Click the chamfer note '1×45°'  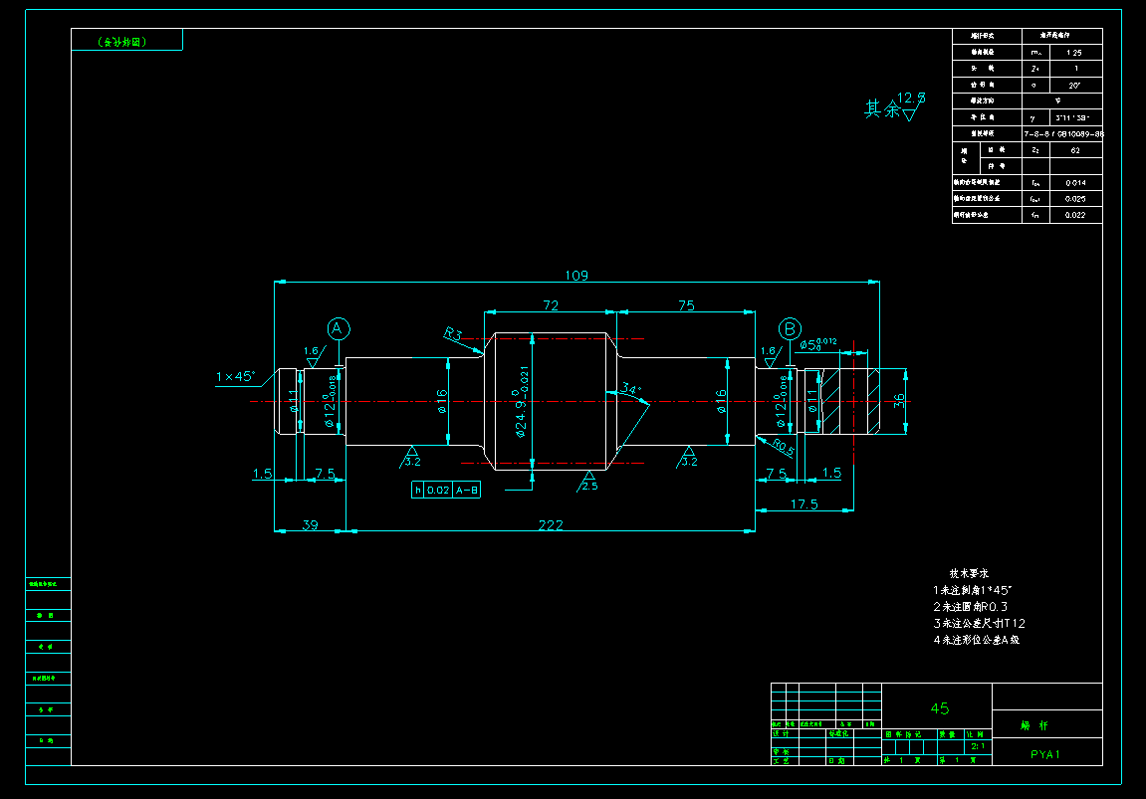(235, 376)
